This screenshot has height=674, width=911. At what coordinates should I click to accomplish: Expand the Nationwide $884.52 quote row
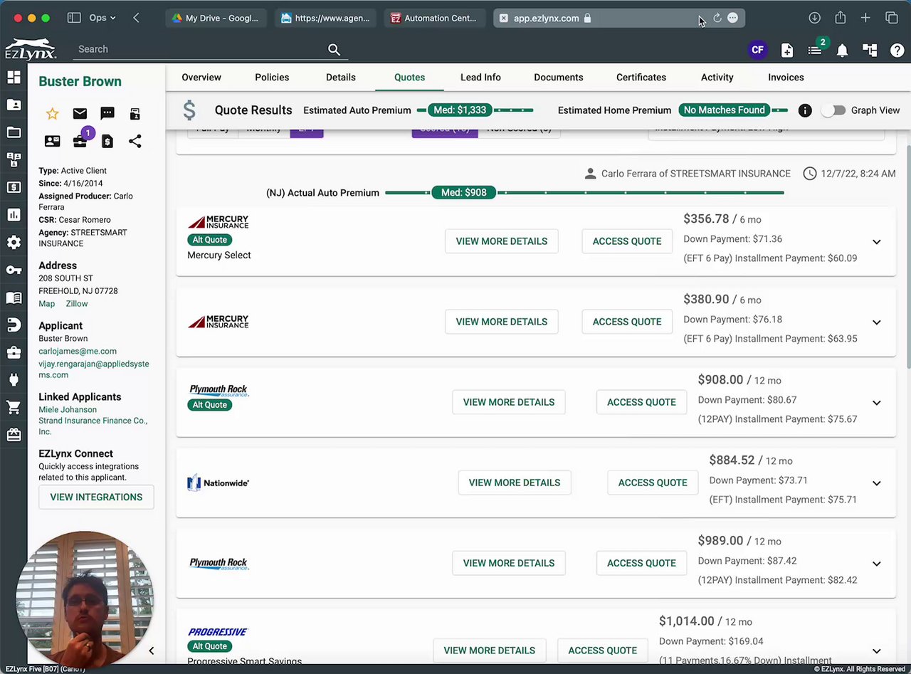pyautogui.click(x=877, y=483)
